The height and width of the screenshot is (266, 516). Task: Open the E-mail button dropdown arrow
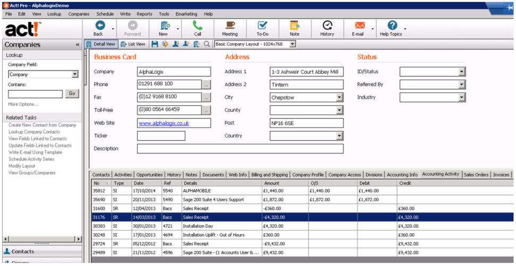373,29
